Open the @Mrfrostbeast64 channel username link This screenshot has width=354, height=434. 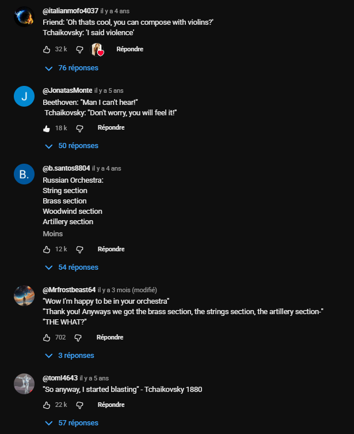pos(69,290)
